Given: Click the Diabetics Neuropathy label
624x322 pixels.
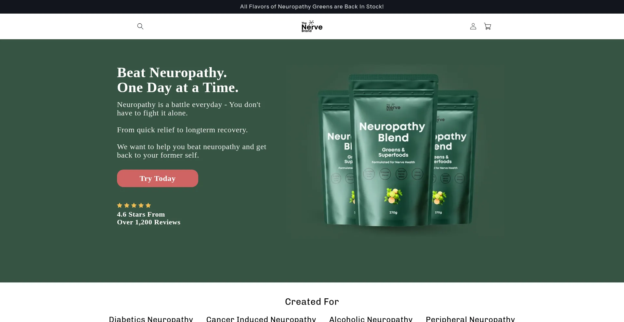Looking at the screenshot, I should click(151, 319).
